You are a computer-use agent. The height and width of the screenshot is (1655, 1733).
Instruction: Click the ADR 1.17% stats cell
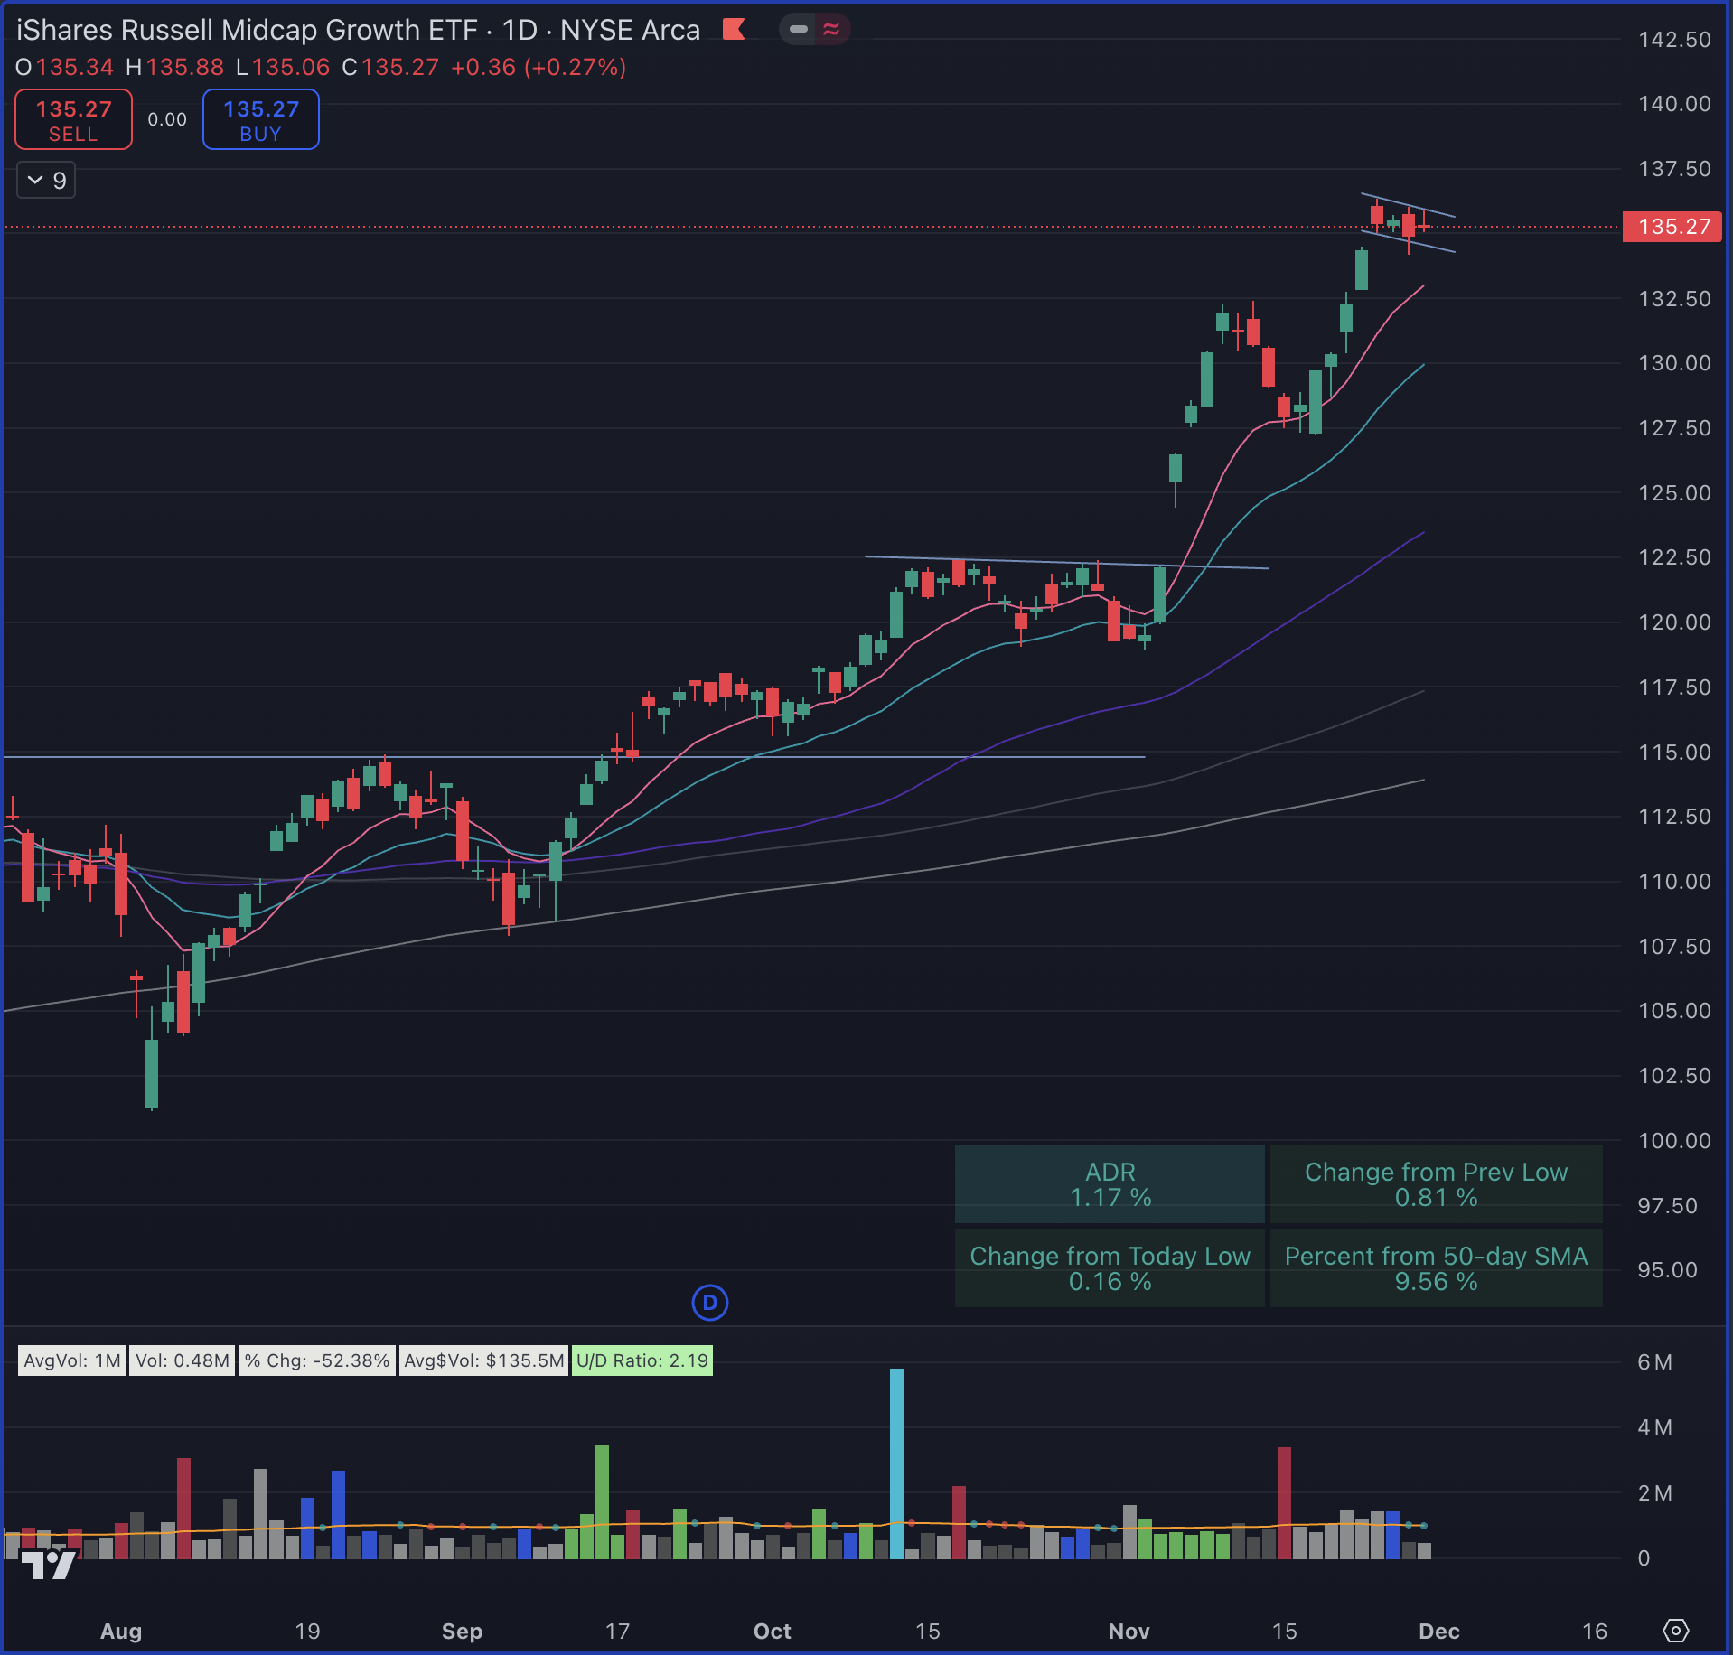pos(1110,1184)
